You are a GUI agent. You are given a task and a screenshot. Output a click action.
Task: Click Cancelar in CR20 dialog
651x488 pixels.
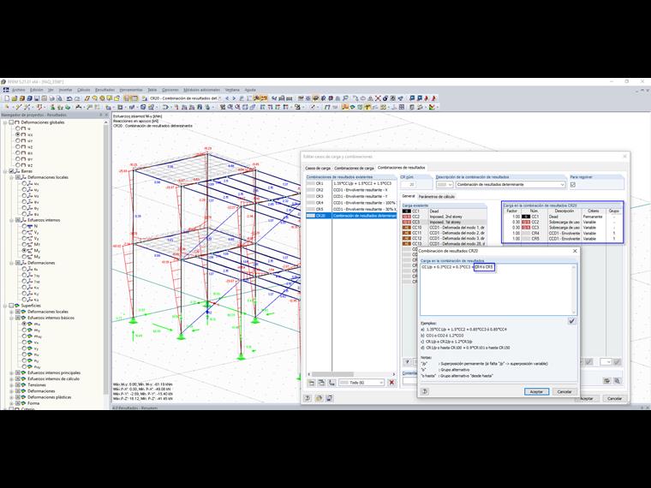tap(564, 391)
